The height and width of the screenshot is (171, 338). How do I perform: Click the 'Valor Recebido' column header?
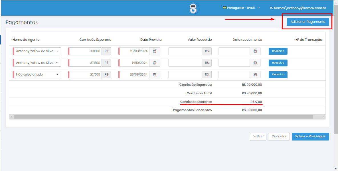coord(200,40)
